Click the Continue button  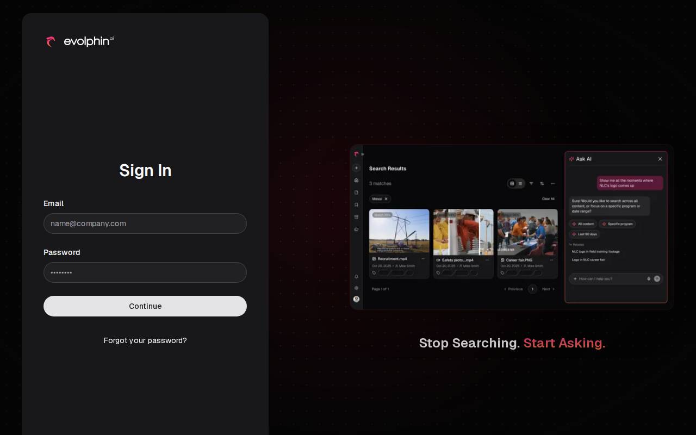point(145,306)
